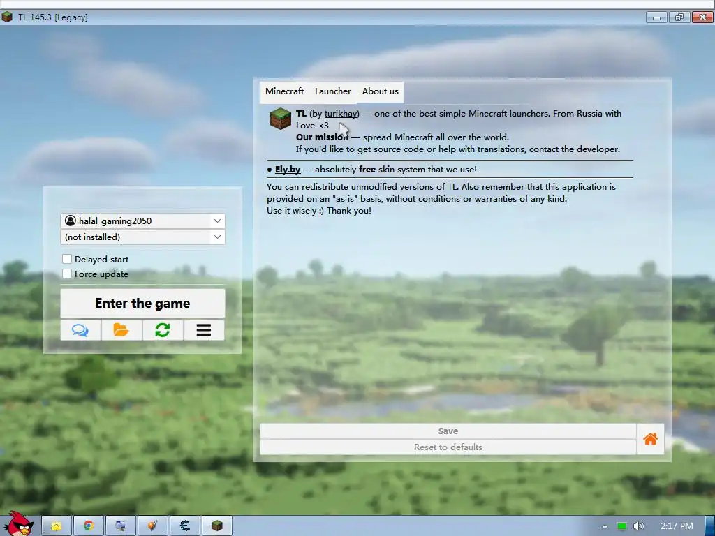Open the Minecraft block taskbar icon

(x=217, y=526)
